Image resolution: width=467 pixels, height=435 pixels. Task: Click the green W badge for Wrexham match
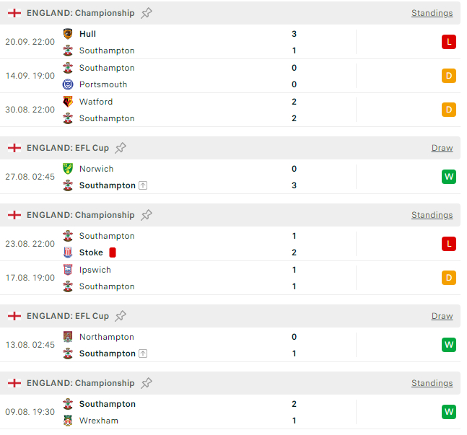click(x=449, y=412)
